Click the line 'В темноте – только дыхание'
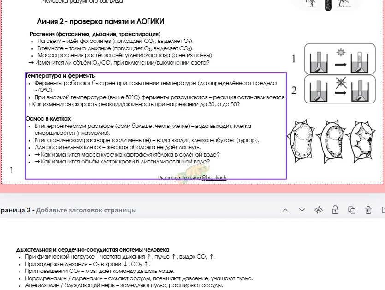The height and width of the screenshot is (290, 385). click(115, 48)
